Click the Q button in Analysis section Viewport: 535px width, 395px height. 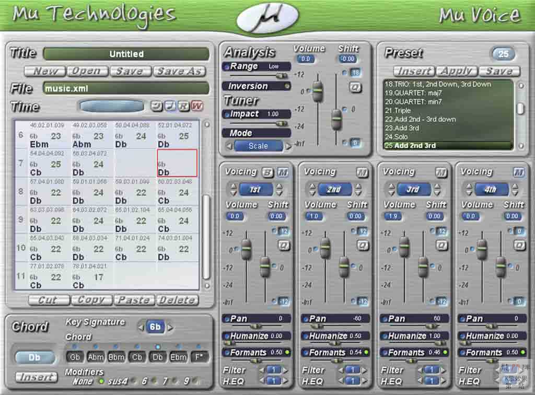click(355, 88)
